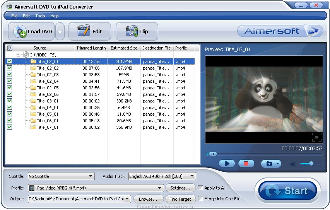Click the iPad video icon in the Profile box
330x210 pixels.
tap(32, 188)
